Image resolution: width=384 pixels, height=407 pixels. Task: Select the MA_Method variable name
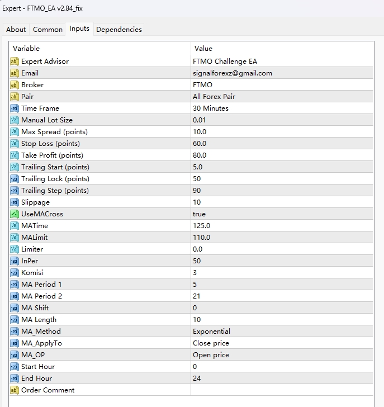tap(41, 332)
